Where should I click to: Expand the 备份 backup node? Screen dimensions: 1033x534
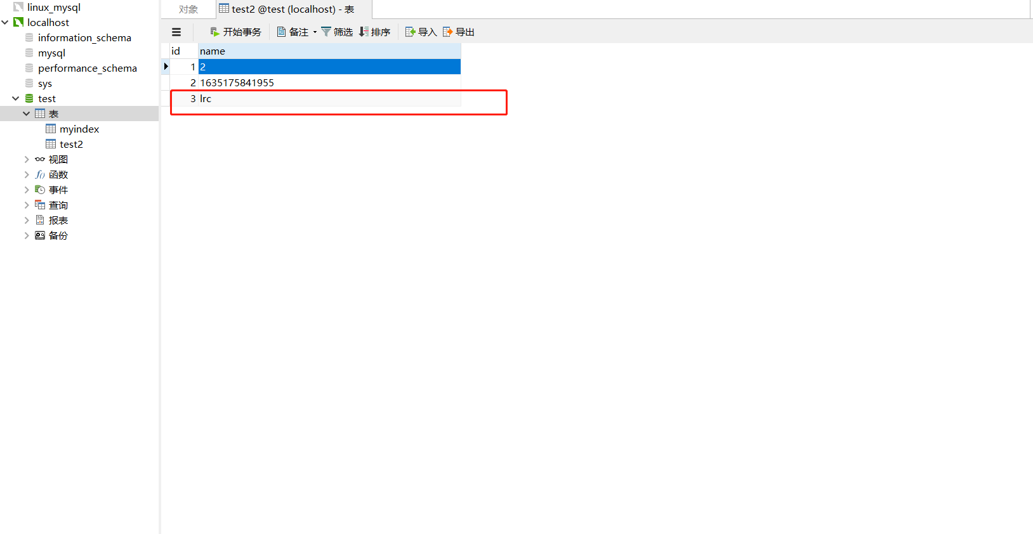(27, 235)
